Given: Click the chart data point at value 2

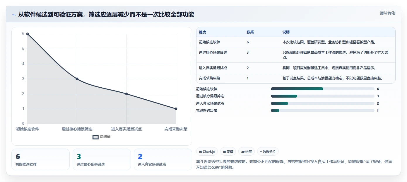Looking at the screenshot, I should click(x=126, y=94).
